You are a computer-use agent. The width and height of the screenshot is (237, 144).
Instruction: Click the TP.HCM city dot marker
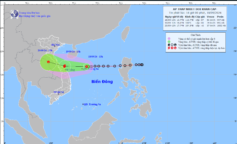[58, 94]
